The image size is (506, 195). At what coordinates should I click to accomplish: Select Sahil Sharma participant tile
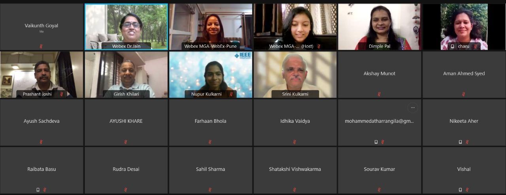click(210, 171)
